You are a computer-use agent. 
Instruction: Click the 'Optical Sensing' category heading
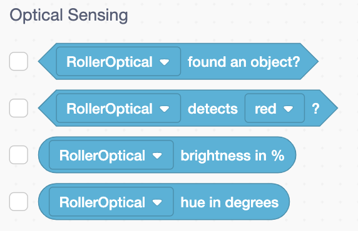[x=69, y=15]
